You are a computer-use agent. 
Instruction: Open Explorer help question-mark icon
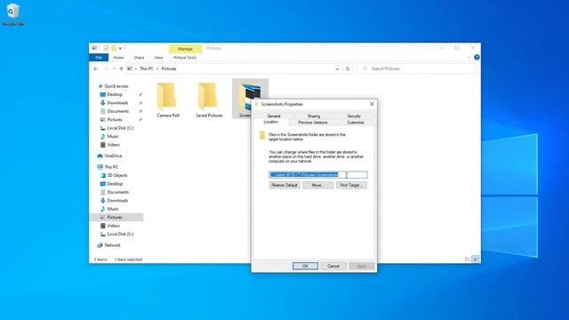[x=477, y=57]
